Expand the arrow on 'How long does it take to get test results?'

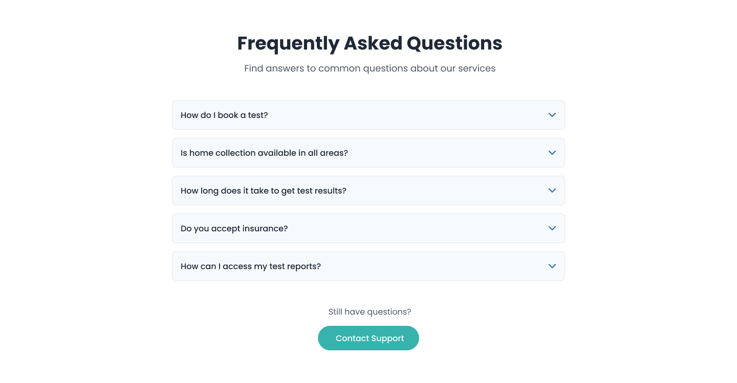tap(552, 190)
